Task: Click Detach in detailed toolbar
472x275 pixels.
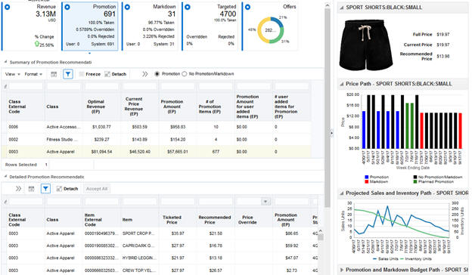Action: (x=67, y=189)
